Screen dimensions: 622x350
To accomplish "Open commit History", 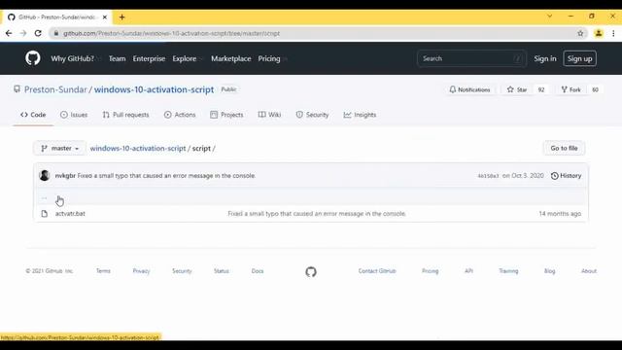I will (566, 175).
